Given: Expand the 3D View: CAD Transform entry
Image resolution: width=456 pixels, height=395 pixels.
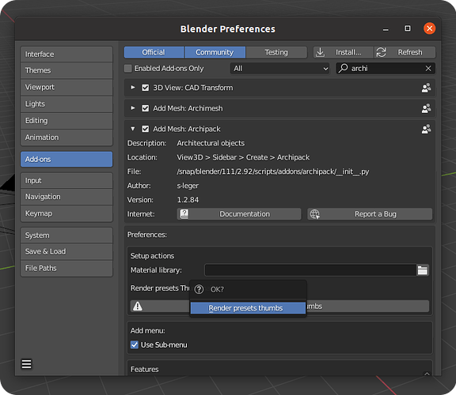Looking at the screenshot, I should pos(133,88).
